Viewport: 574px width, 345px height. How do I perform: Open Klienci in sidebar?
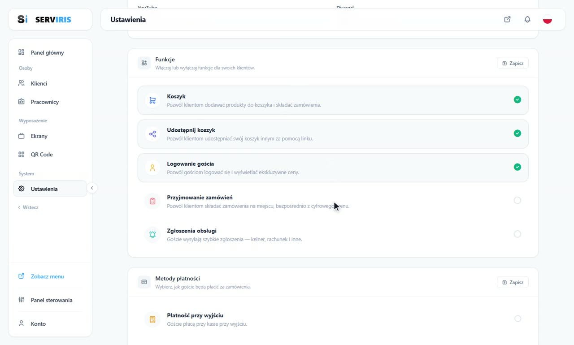[50, 83]
